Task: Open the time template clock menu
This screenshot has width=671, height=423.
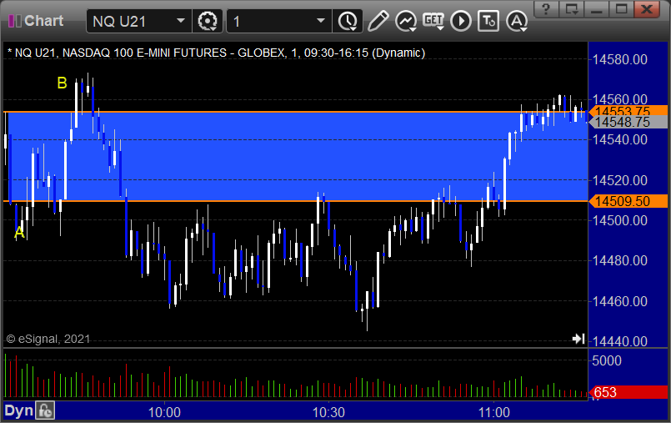Action: pos(348,21)
